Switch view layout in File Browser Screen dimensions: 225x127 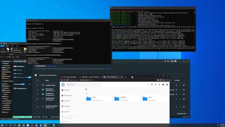pyautogui.click(x=152, y=85)
